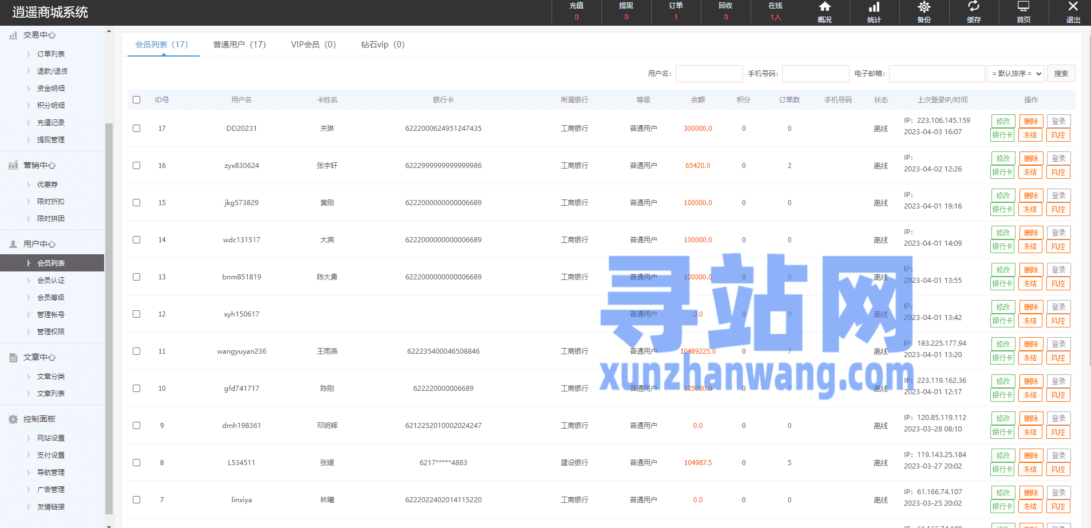Open 提现管理 in sidebar
The width and height of the screenshot is (1091, 528).
pyautogui.click(x=51, y=139)
